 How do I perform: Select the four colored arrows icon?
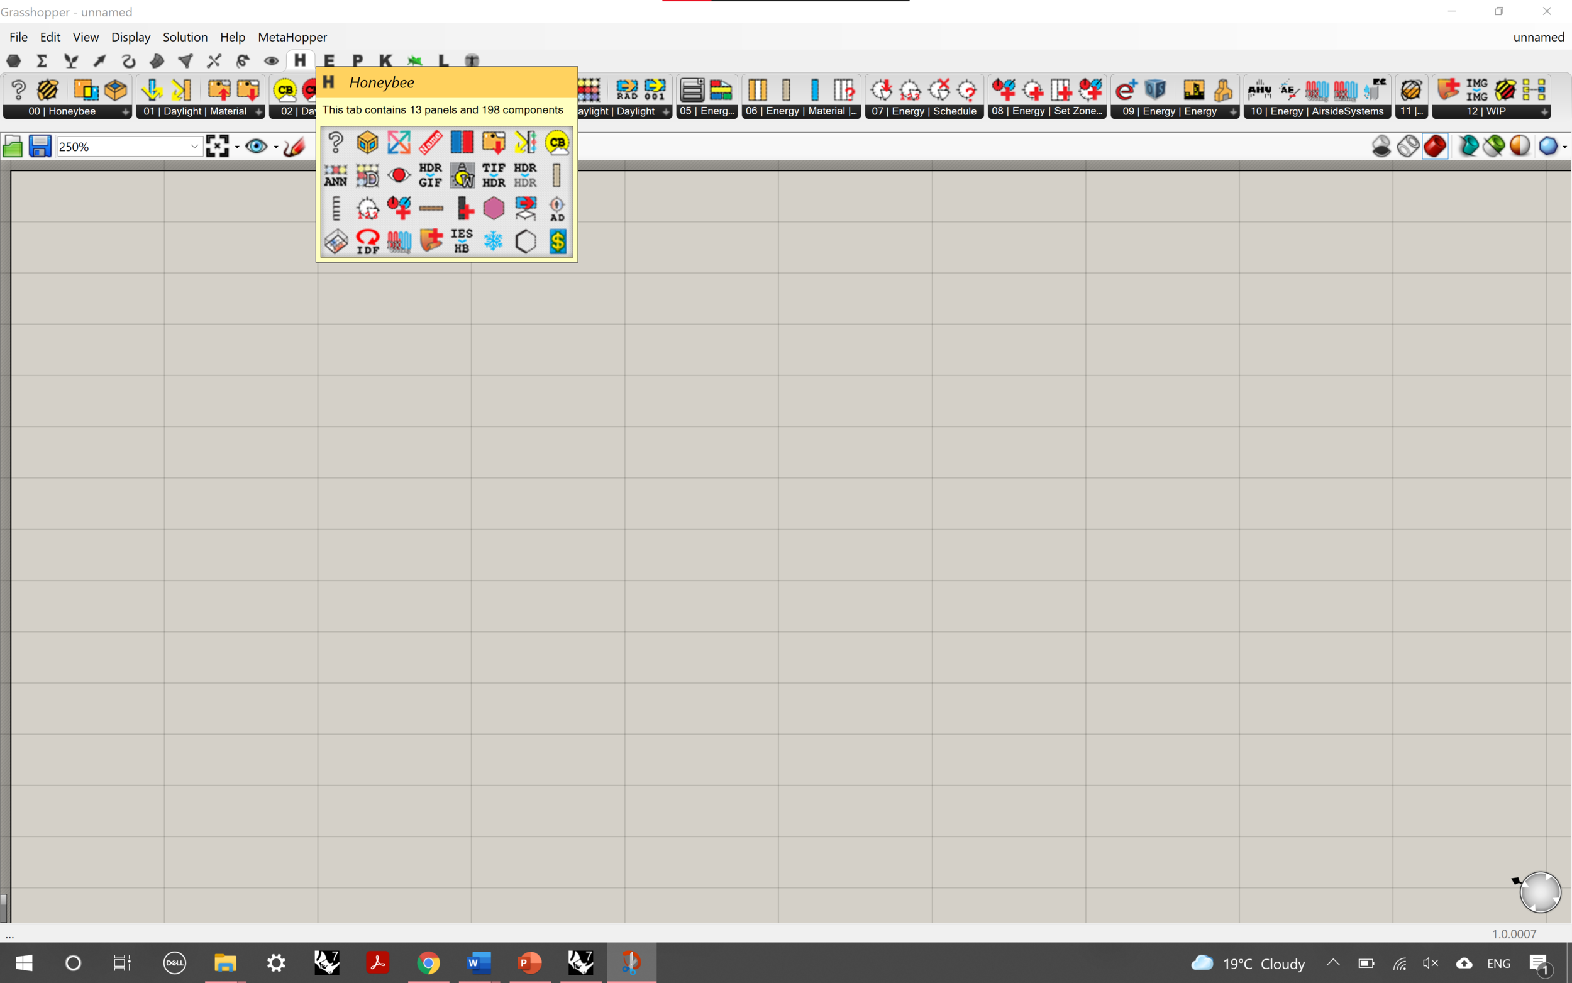399,142
